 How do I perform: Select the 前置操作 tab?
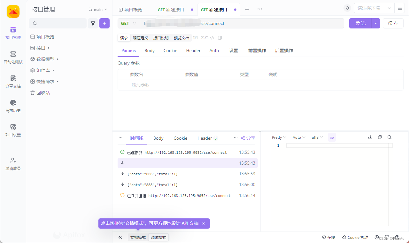257,51
